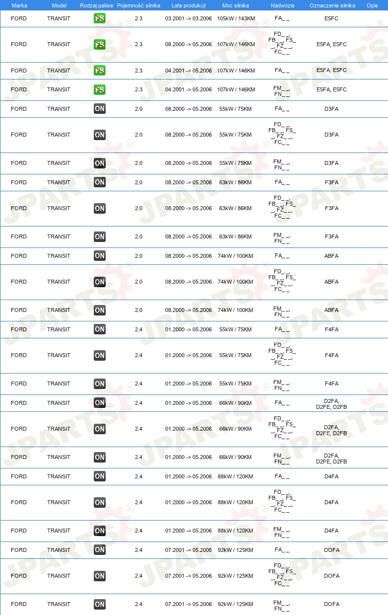388x615 pixels.
Task: Click the FORD cell in the E5FC 105kW row
Action: [x=19, y=18]
